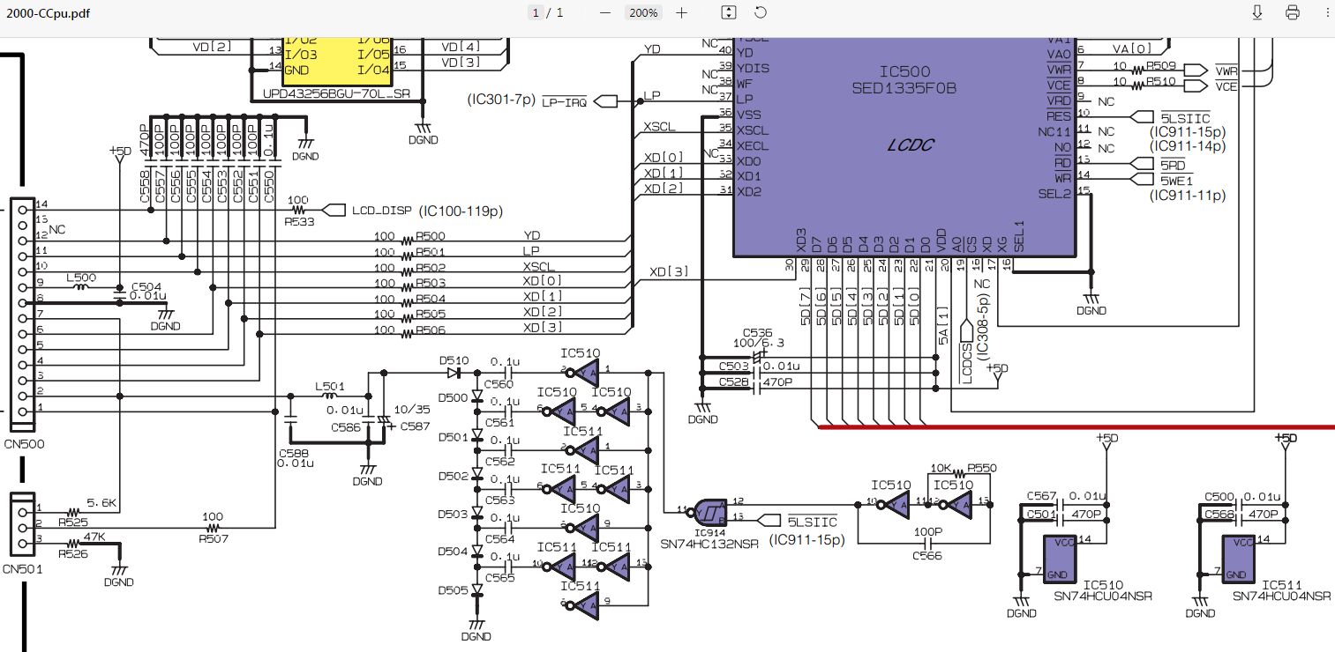The image size is (1335, 652).
Task: Click capacitor label C568
Action: coord(1220,515)
